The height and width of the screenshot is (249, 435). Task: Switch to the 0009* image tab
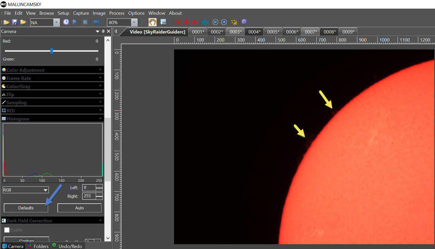(348, 32)
